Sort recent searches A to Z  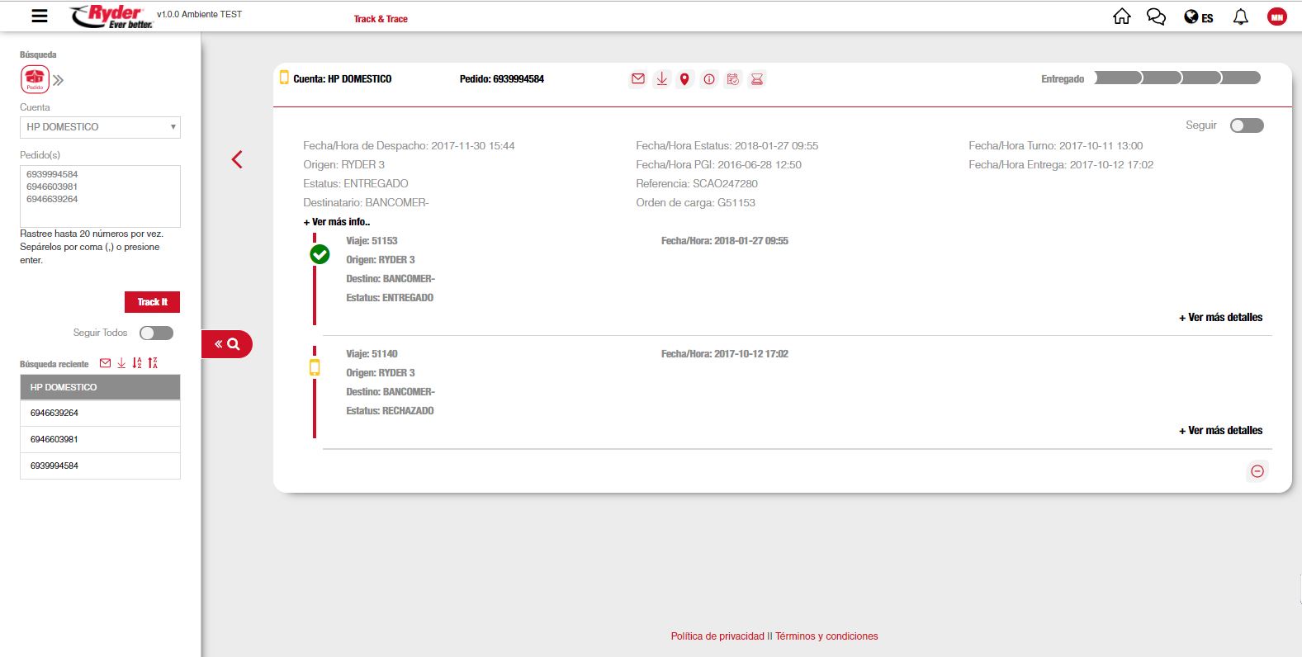[x=137, y=363]
